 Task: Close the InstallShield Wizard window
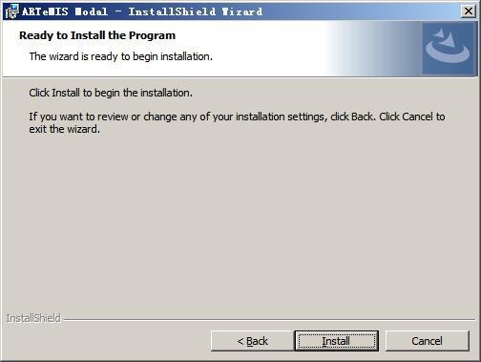point(469,11)
